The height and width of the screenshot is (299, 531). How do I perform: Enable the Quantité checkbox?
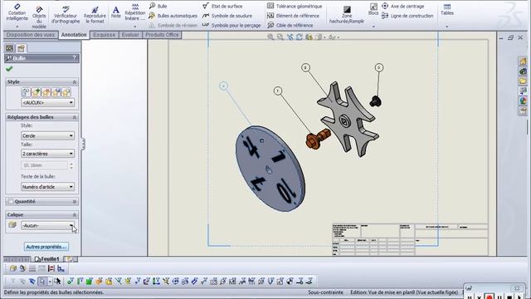click(11, 201)
